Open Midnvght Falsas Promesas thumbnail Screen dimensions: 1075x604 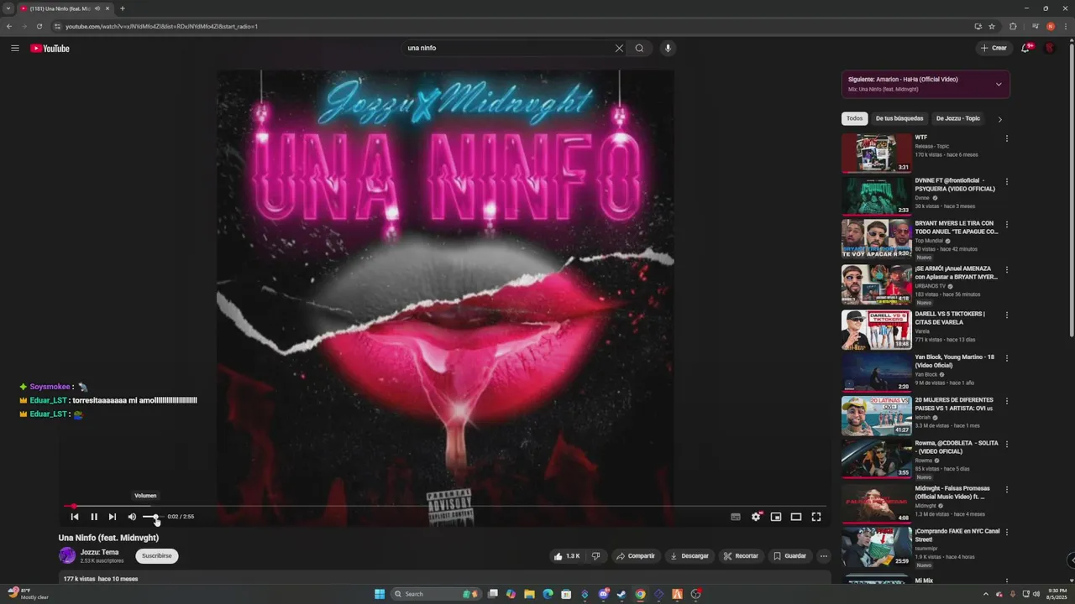(x=877, y=503)
